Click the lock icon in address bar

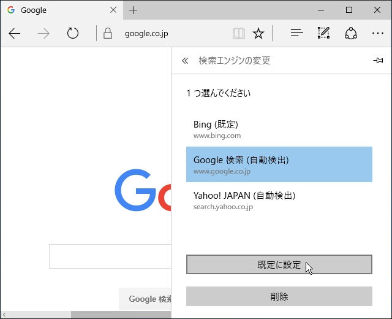pyautogui.click(x=108, y=33)
